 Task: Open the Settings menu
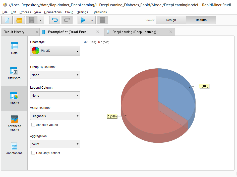click(82, 12)
